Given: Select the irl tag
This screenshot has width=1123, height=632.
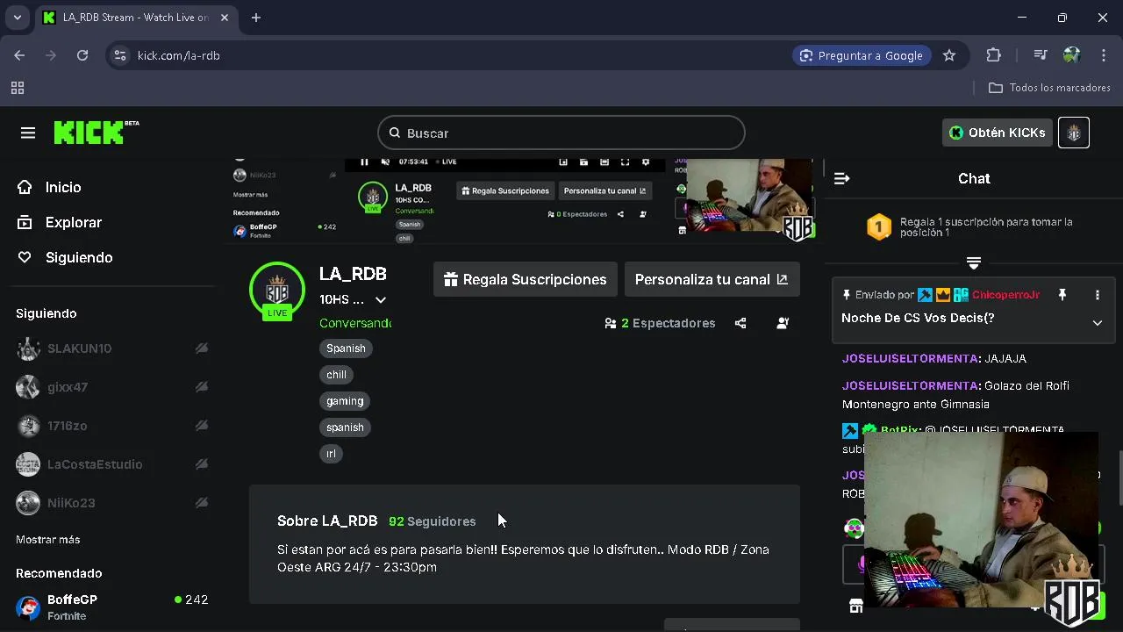Looking at the screenshot, I should (x=331, y=454).
